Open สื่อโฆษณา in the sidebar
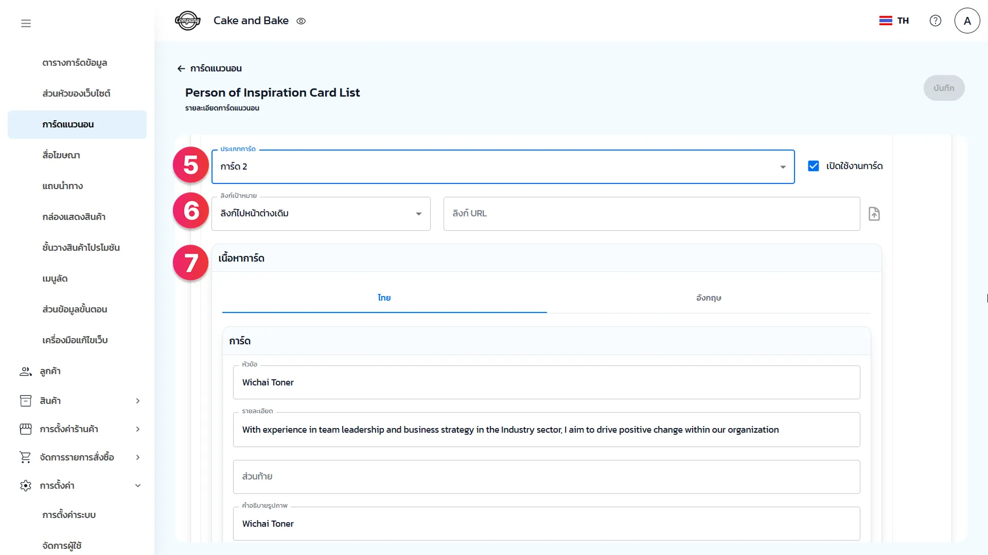Viewport: 988px width, 555px height. click(61, 155)
